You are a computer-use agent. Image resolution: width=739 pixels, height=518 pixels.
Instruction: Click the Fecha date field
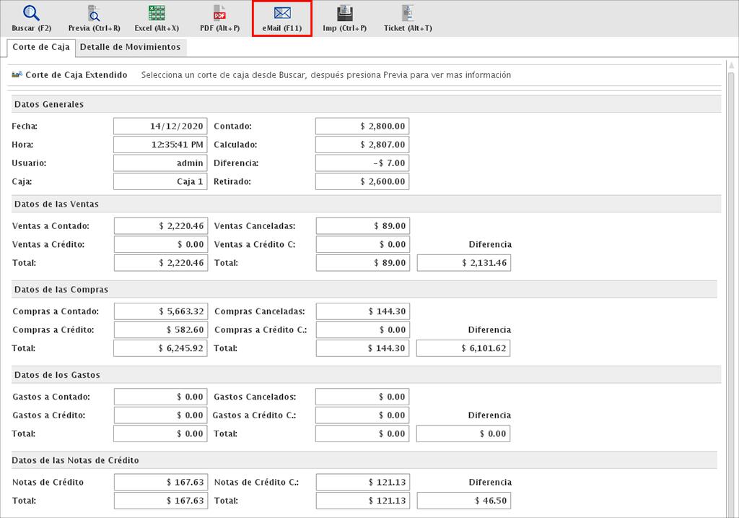pos(160,126)
